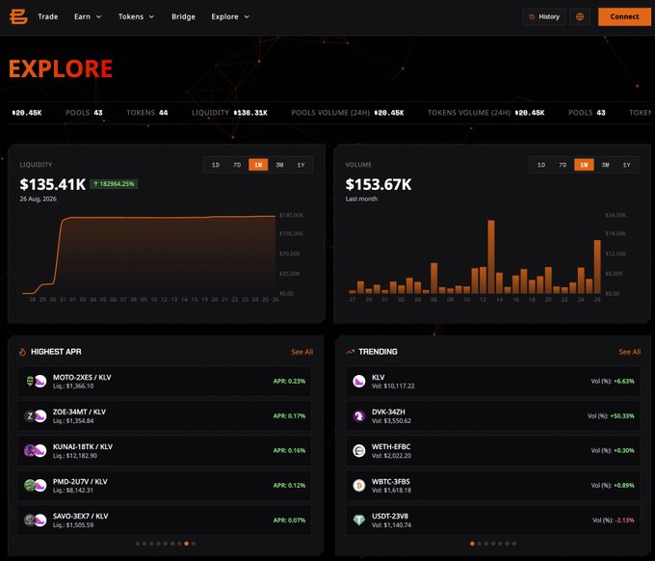Click the +50.33% volume change
The height and width of the screenshot is (561, 655).
pos(622,416)
